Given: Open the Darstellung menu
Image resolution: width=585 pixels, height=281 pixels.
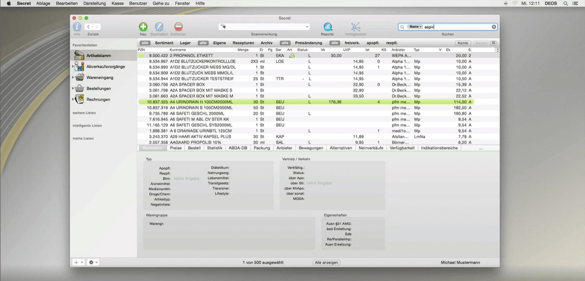Looking at the screenshot, I should pos(94,3).
